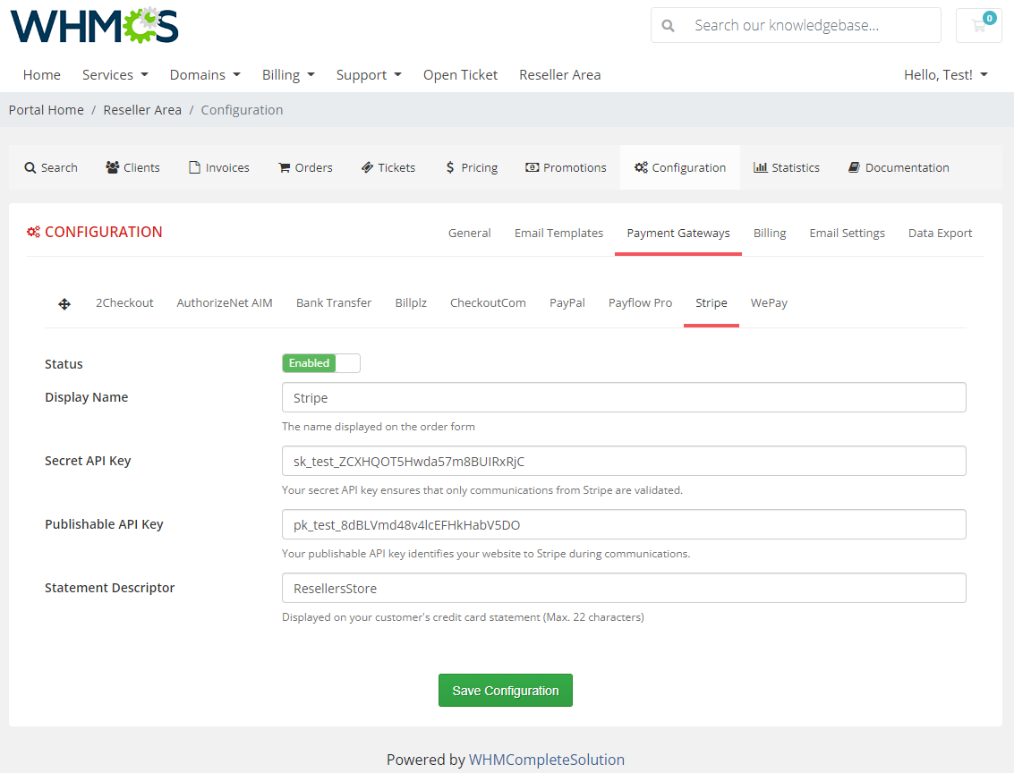This screenshot has height=773, width=1014.
Task: Open Statistics section in reseller toolbar
Action: click(787, 167)
